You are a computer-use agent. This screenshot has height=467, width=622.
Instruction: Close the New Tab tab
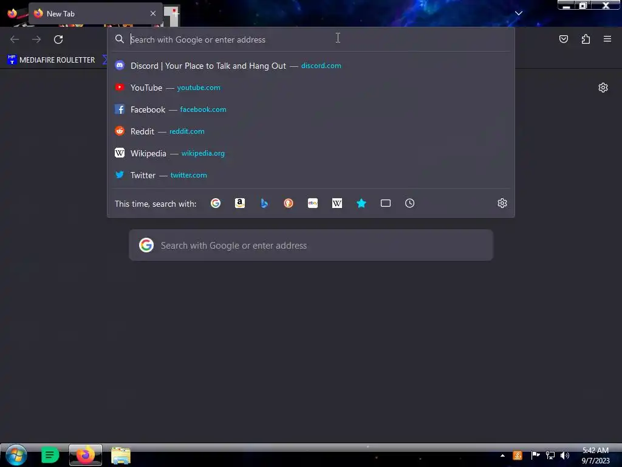point(153,13)
